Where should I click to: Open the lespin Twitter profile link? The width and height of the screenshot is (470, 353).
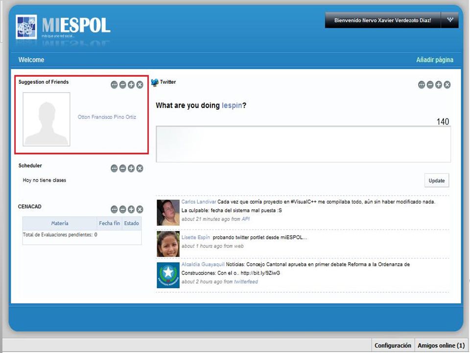click(232, 105)
